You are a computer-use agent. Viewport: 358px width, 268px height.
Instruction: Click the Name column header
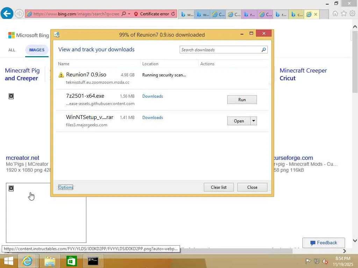pyautogui.click(x=64, y=64)
